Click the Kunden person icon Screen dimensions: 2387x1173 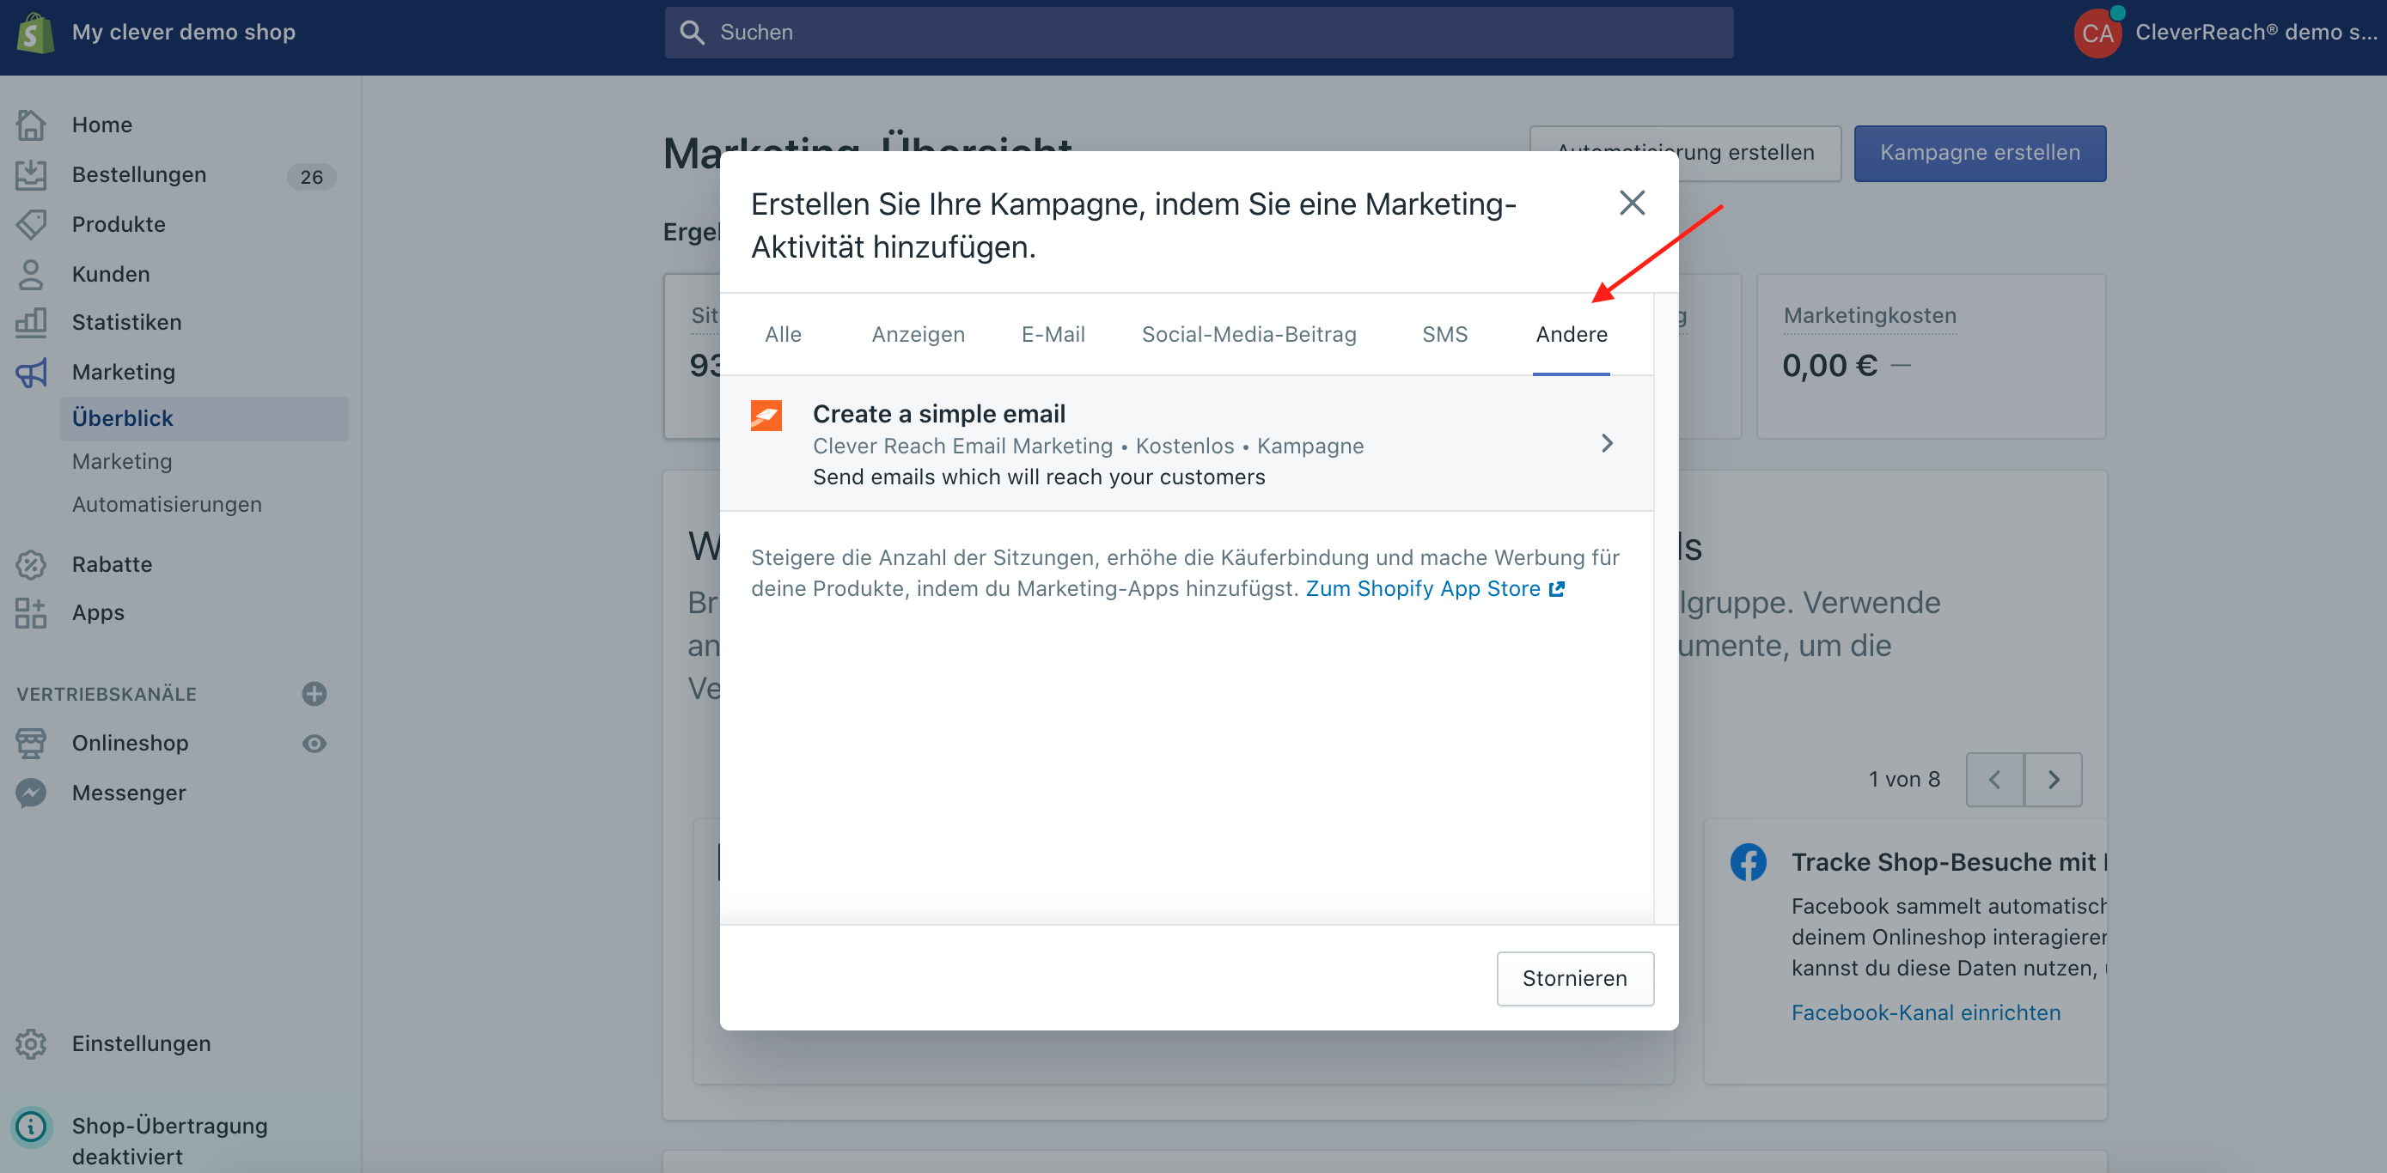pyautogui.click(x=31, y=274)
